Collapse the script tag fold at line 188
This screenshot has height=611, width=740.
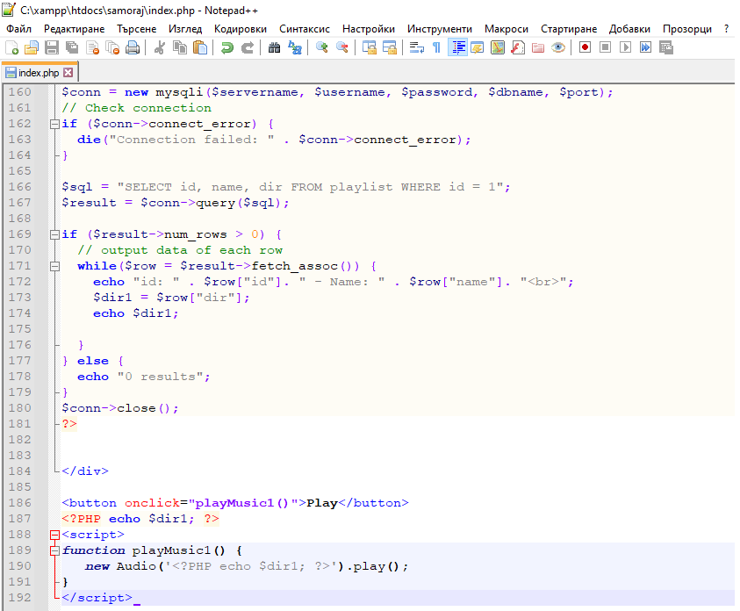(54, 535)
